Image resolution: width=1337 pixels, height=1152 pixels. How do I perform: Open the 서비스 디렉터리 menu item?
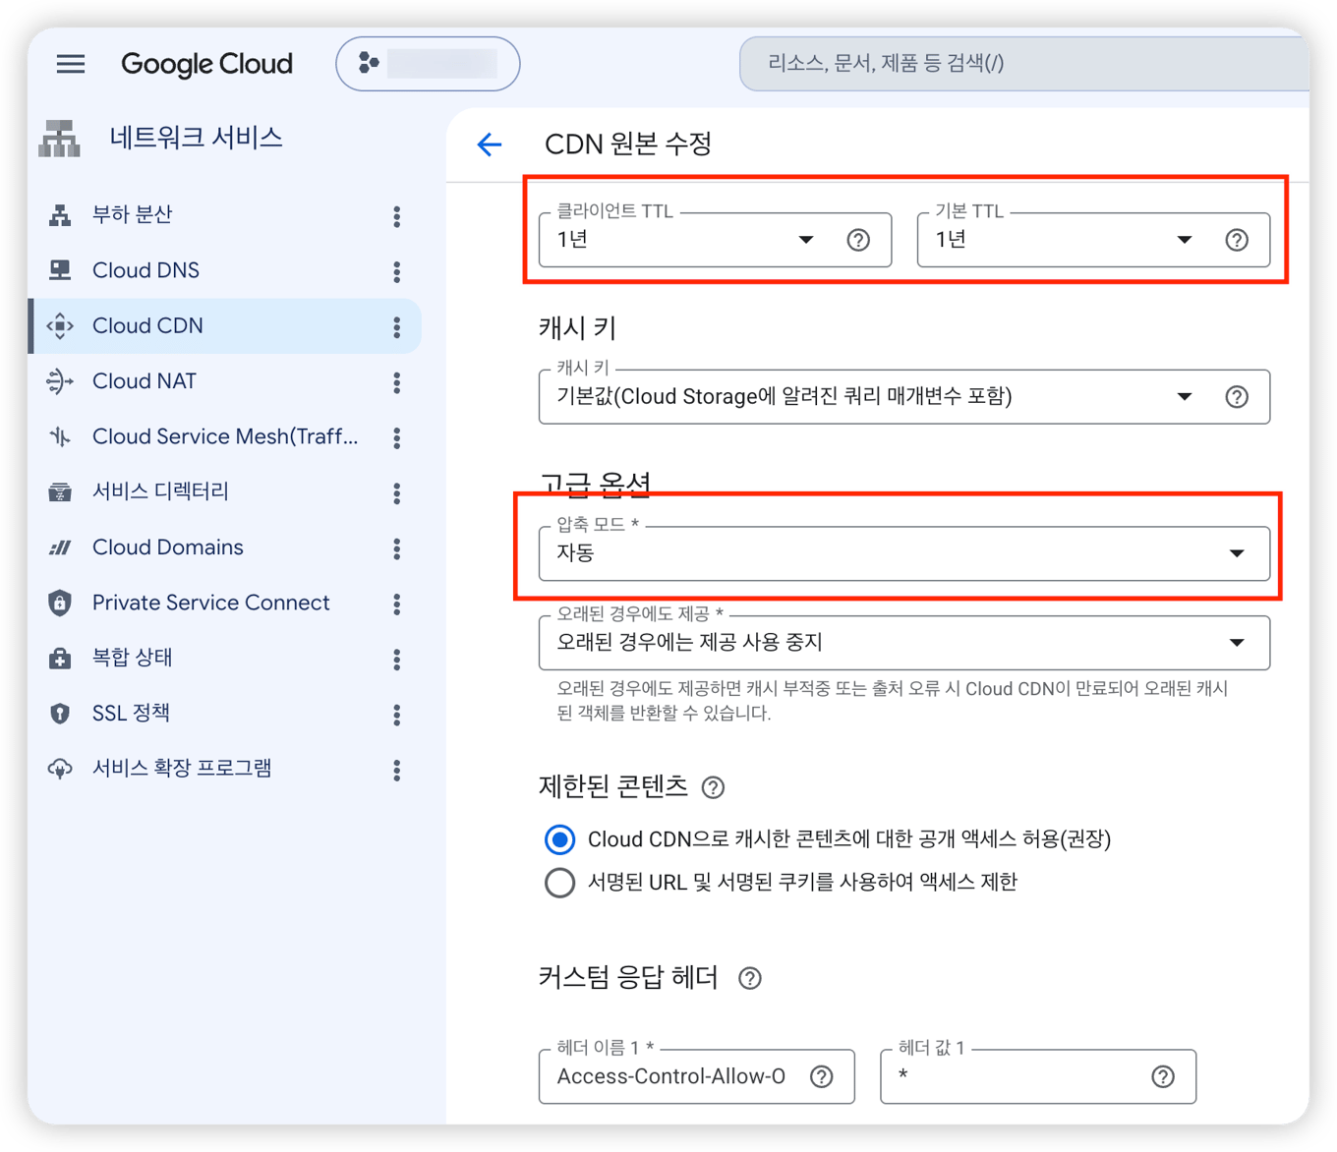click(160, 491)
